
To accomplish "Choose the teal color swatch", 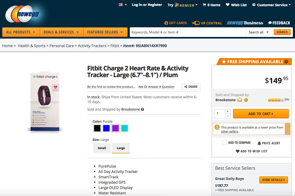I will (x=124, y=128).
